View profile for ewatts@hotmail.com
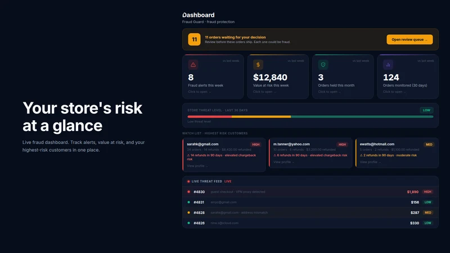 tap(370, 162)
